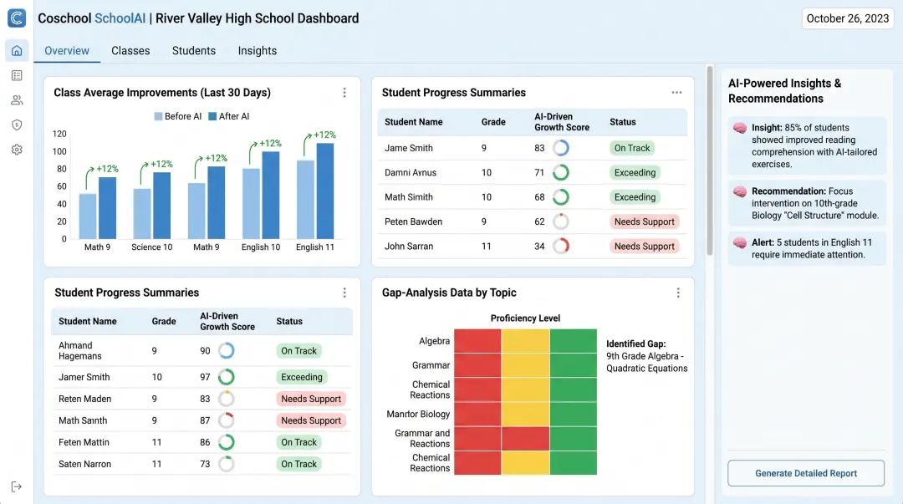Click 'Math Simith' student name
Viewport: 903px width, 504px height.
pos(408,197)
